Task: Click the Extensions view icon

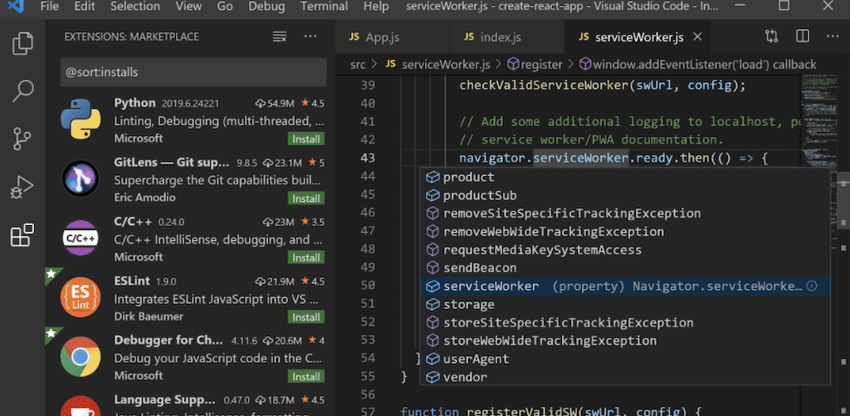Action: click(x=22, y=236)
